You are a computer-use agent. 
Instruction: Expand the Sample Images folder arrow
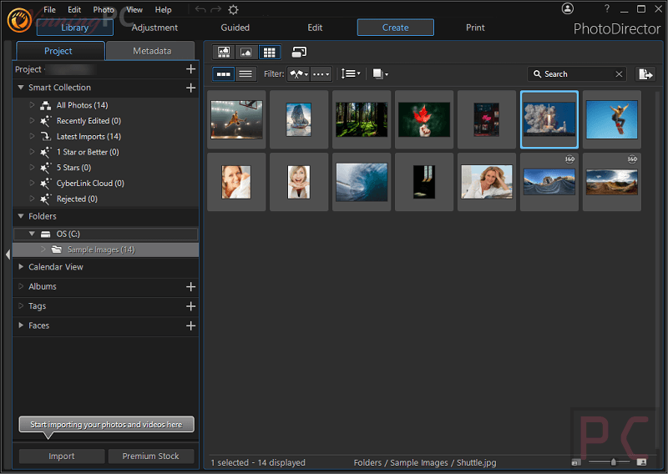(43, 250)
